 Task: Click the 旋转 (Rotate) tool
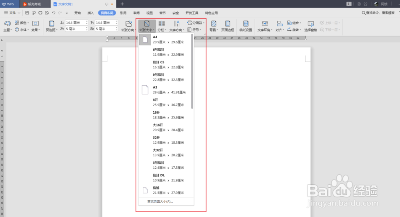click(294, 30)
